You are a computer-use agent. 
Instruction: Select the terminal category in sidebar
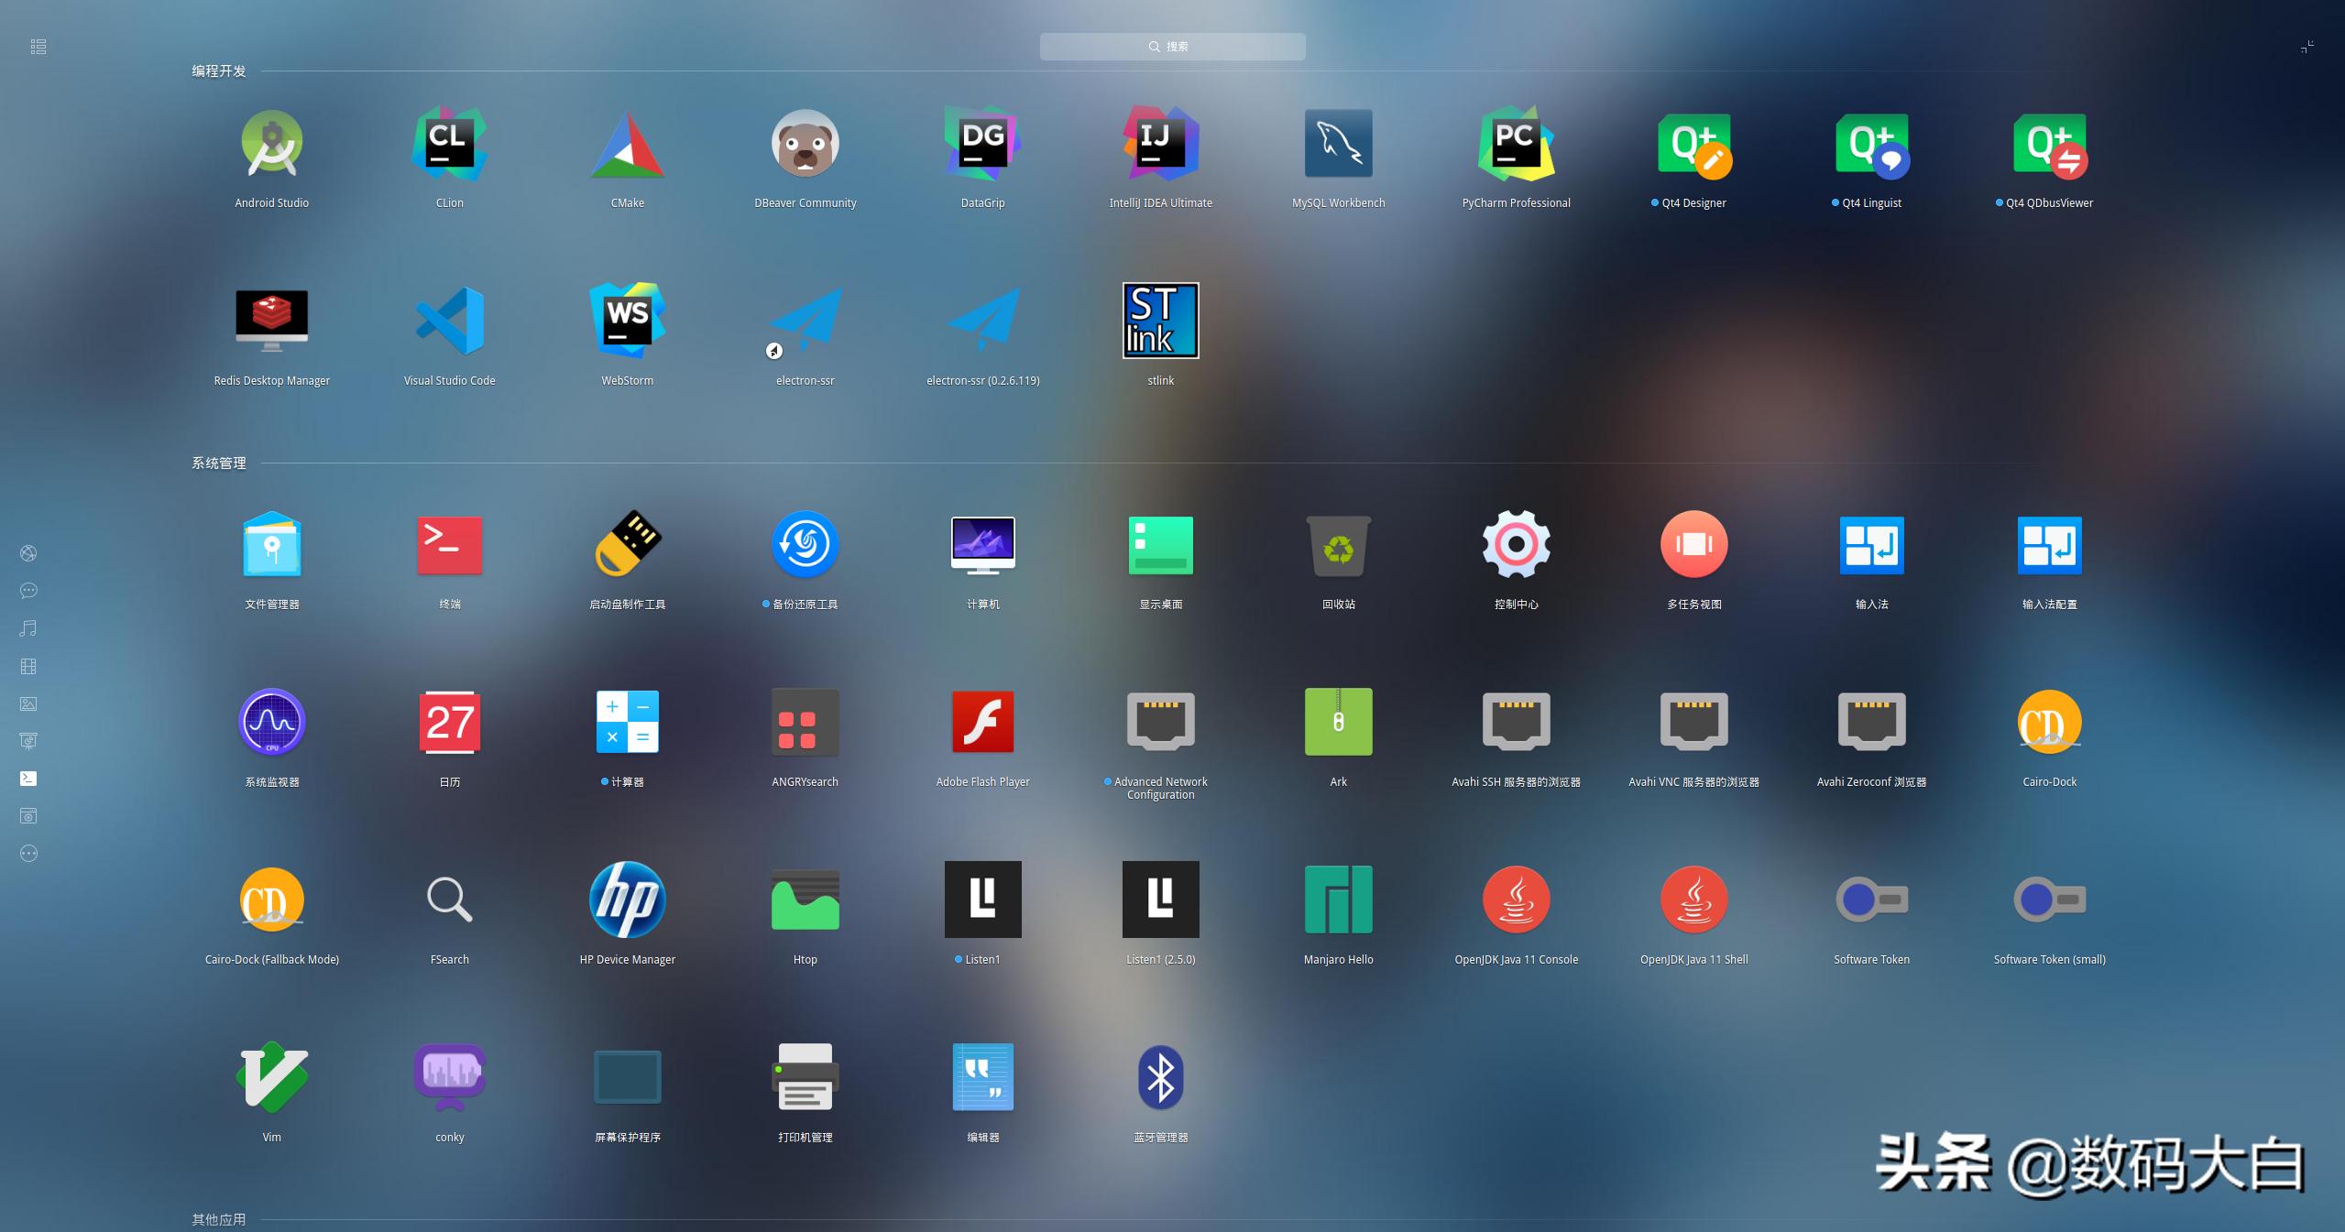(28, 779)
